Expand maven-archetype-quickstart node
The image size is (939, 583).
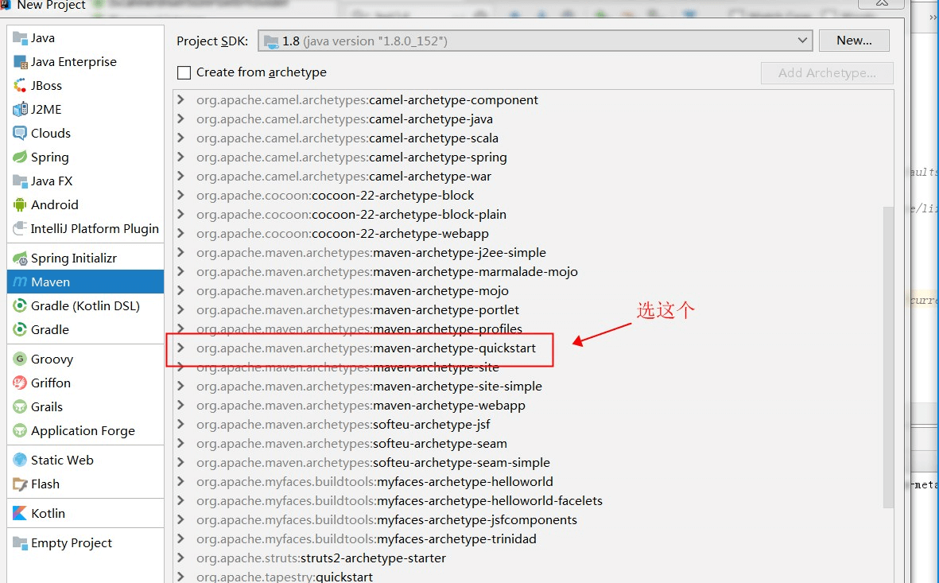point(180,348)
